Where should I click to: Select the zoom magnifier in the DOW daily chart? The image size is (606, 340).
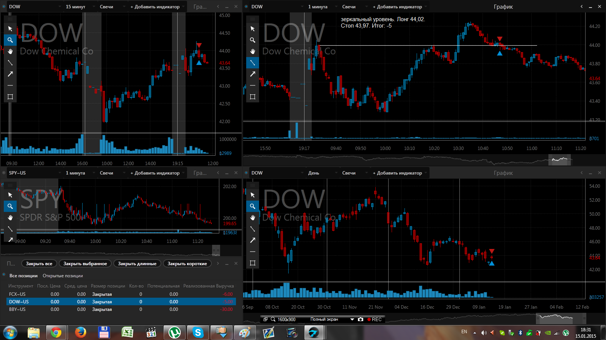(253, 206)
